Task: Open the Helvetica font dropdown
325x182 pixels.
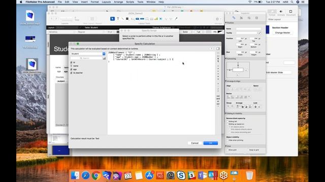Action: 61,32
